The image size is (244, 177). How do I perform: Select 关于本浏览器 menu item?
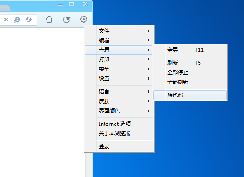click(119, 134)
